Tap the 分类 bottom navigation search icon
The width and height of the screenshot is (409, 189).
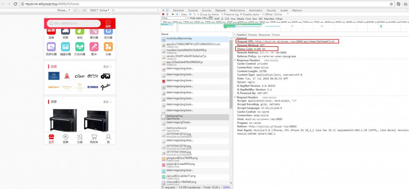pyautogui.click(x=80, y=137)
